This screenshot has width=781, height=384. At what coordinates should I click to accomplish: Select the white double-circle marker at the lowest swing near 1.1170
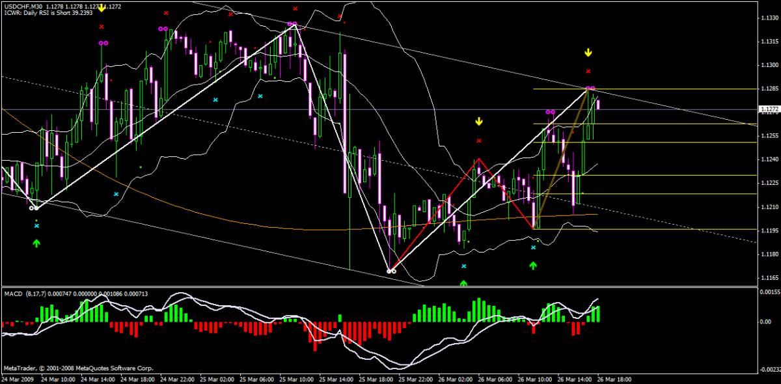[391, 271]
